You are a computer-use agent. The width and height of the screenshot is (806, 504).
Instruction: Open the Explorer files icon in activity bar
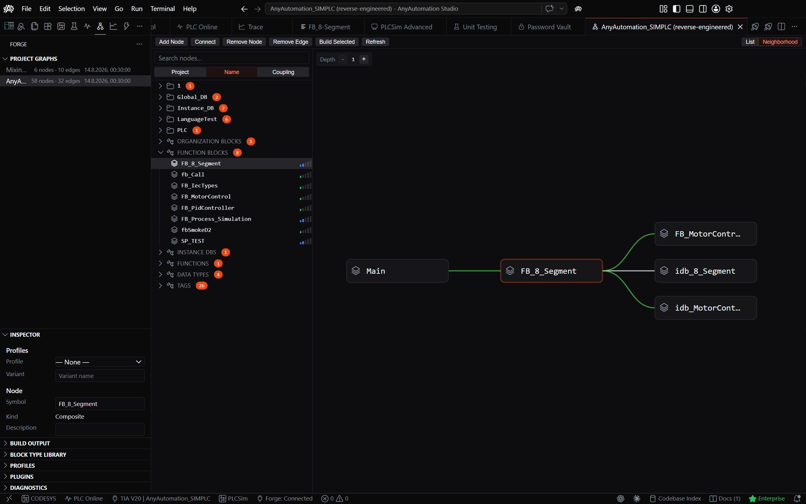(x=35, y=26)
